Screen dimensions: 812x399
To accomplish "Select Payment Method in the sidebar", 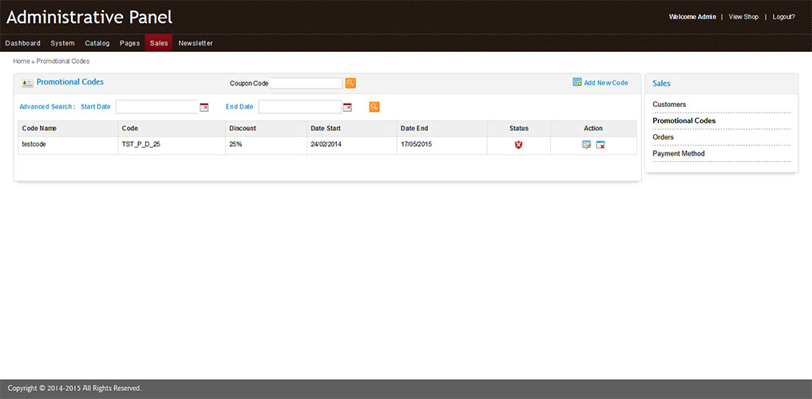I will (679, 153).
